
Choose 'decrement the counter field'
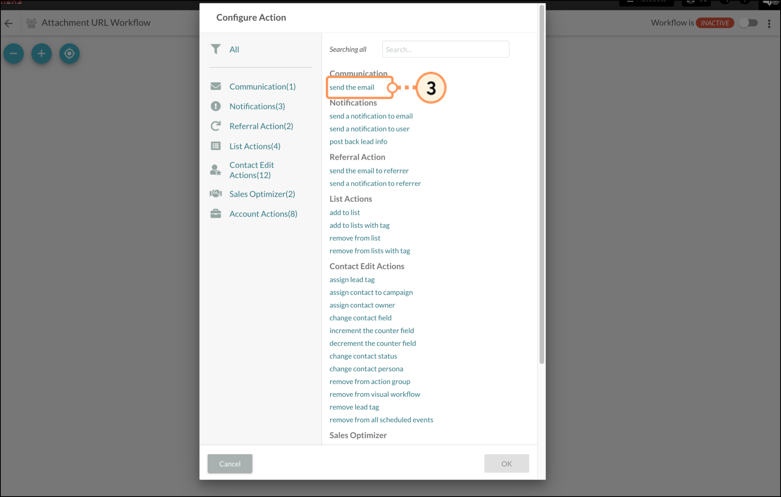(373, 343)
